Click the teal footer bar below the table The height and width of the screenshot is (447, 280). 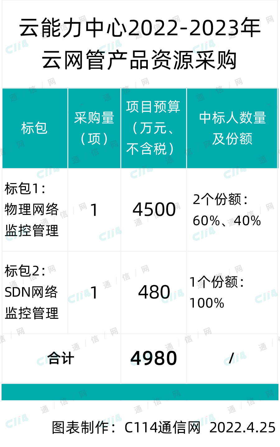pyautogui.click(x=140, y=392)
